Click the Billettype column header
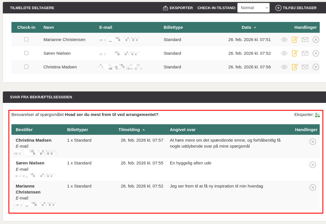326x224 pixels. coord(173,27)
